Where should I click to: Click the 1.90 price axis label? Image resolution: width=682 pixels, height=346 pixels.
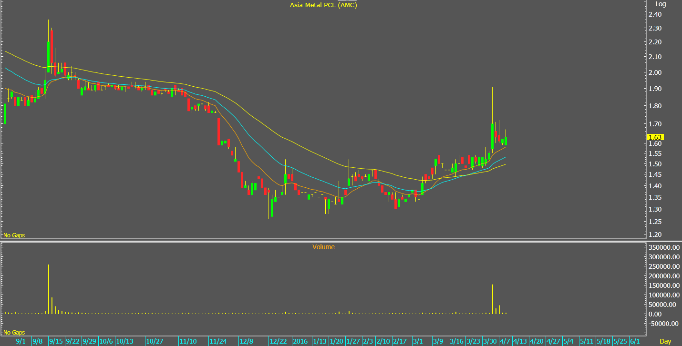coord(655,89)
